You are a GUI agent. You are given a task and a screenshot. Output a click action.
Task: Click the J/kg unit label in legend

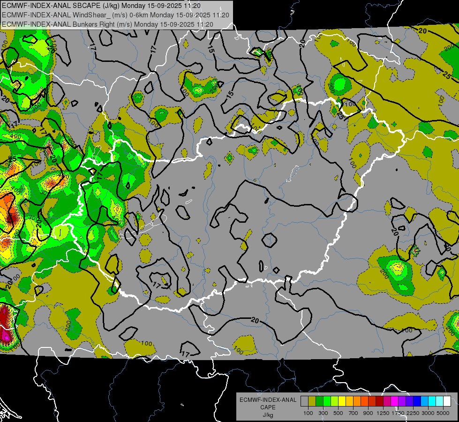pos(268,415)
